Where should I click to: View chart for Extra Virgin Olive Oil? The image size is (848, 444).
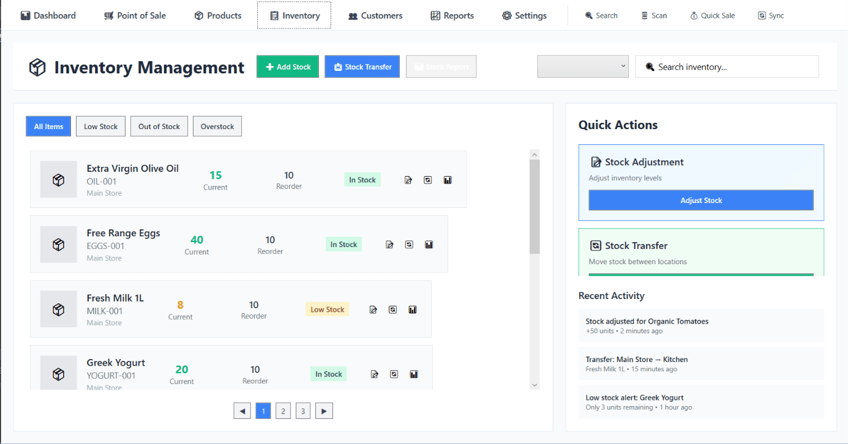(448, 180)
